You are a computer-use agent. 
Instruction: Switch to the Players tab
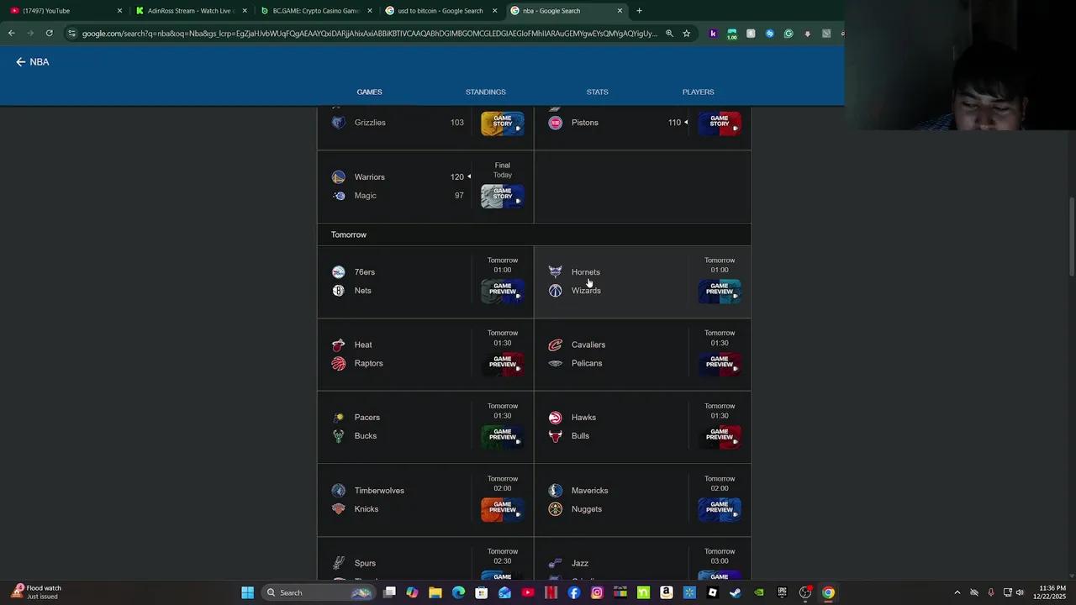[698, 92]
